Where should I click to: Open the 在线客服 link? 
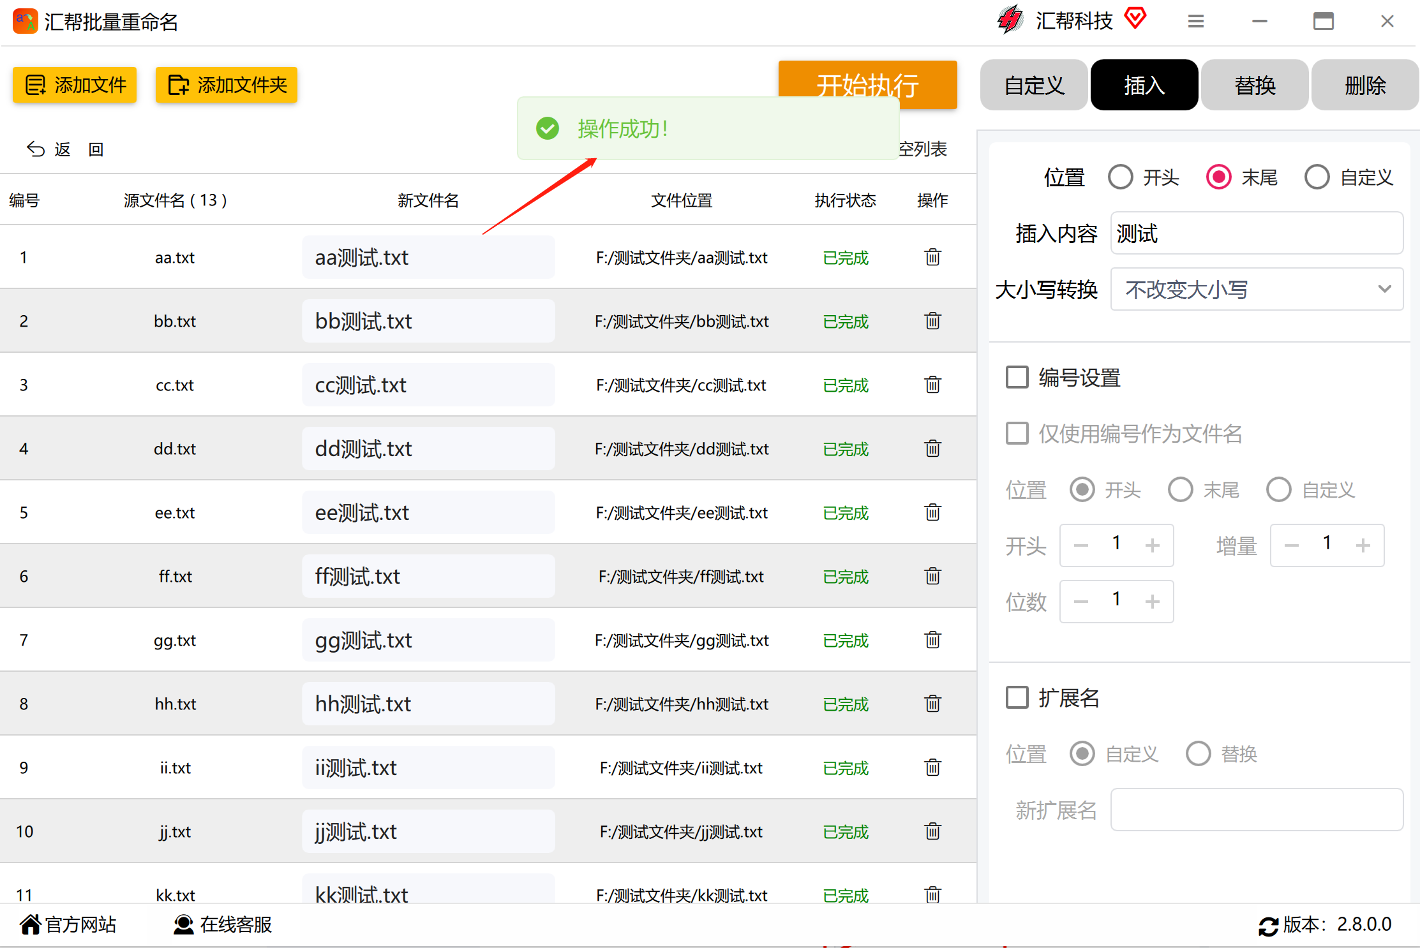[x=223, y=924]
